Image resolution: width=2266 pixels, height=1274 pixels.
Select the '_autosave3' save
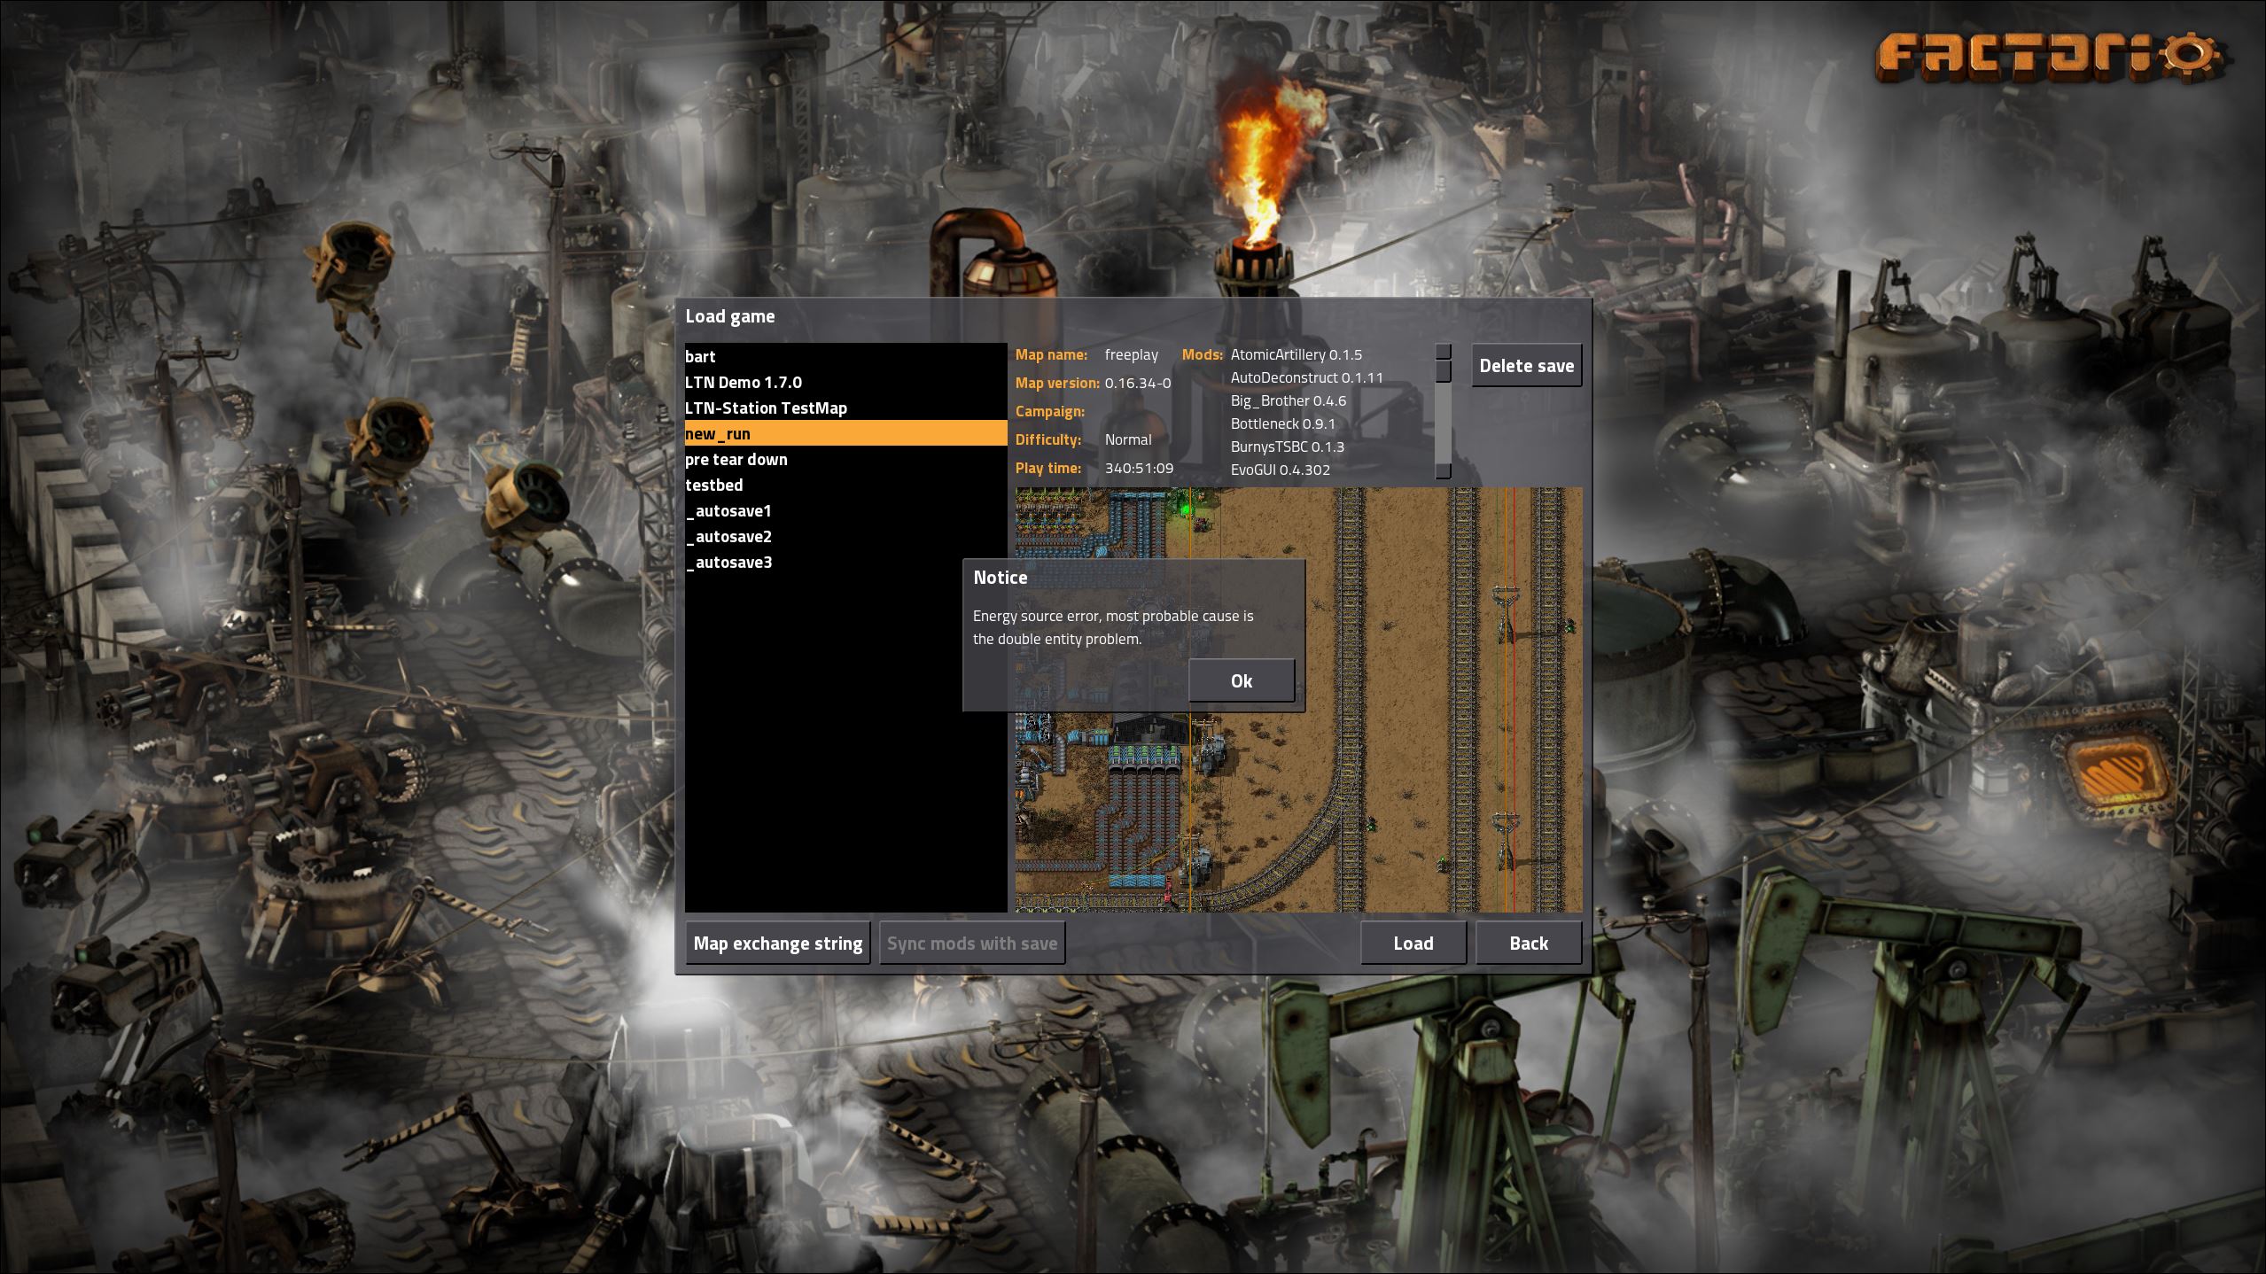[845, 562]
